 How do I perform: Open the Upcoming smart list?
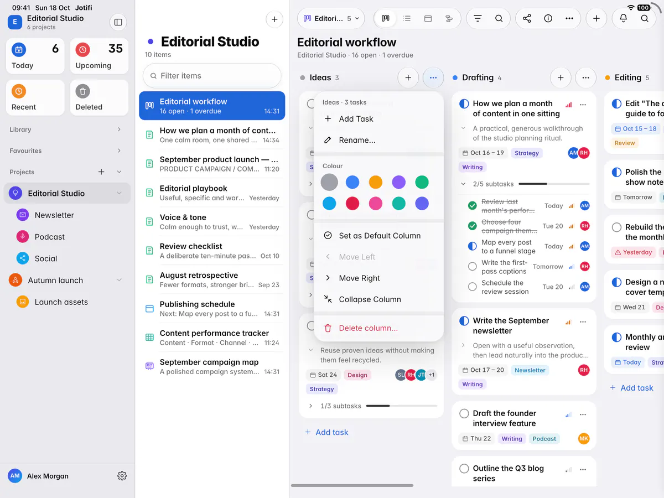click(x=99, y=56)
